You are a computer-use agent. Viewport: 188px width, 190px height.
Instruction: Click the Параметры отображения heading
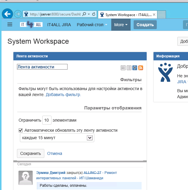(113, 108)
